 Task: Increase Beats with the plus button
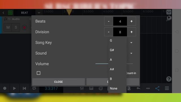[132, 21]
